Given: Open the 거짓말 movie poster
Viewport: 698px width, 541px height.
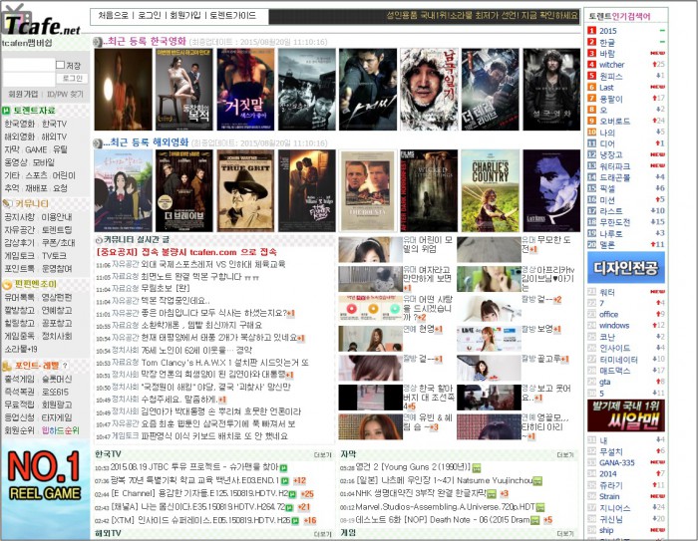Looking at the screenshot, I should tap(245, 90).
